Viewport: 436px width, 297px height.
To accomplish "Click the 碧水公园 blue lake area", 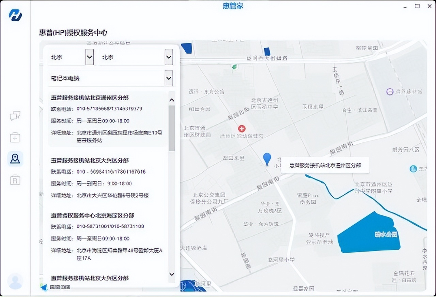I will point(369,232).
